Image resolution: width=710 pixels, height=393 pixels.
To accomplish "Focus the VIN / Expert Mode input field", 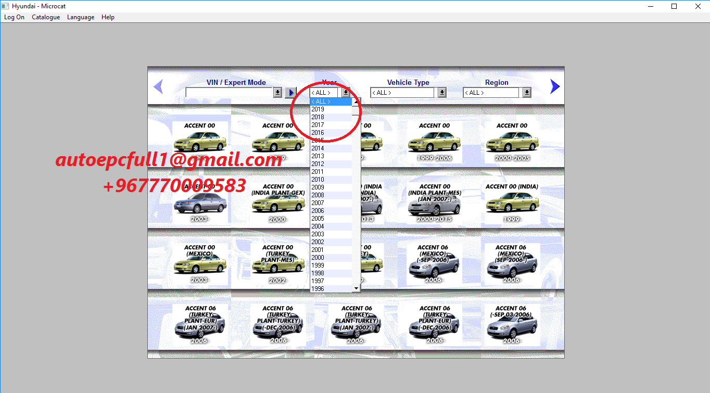I will tap(229, 92).
